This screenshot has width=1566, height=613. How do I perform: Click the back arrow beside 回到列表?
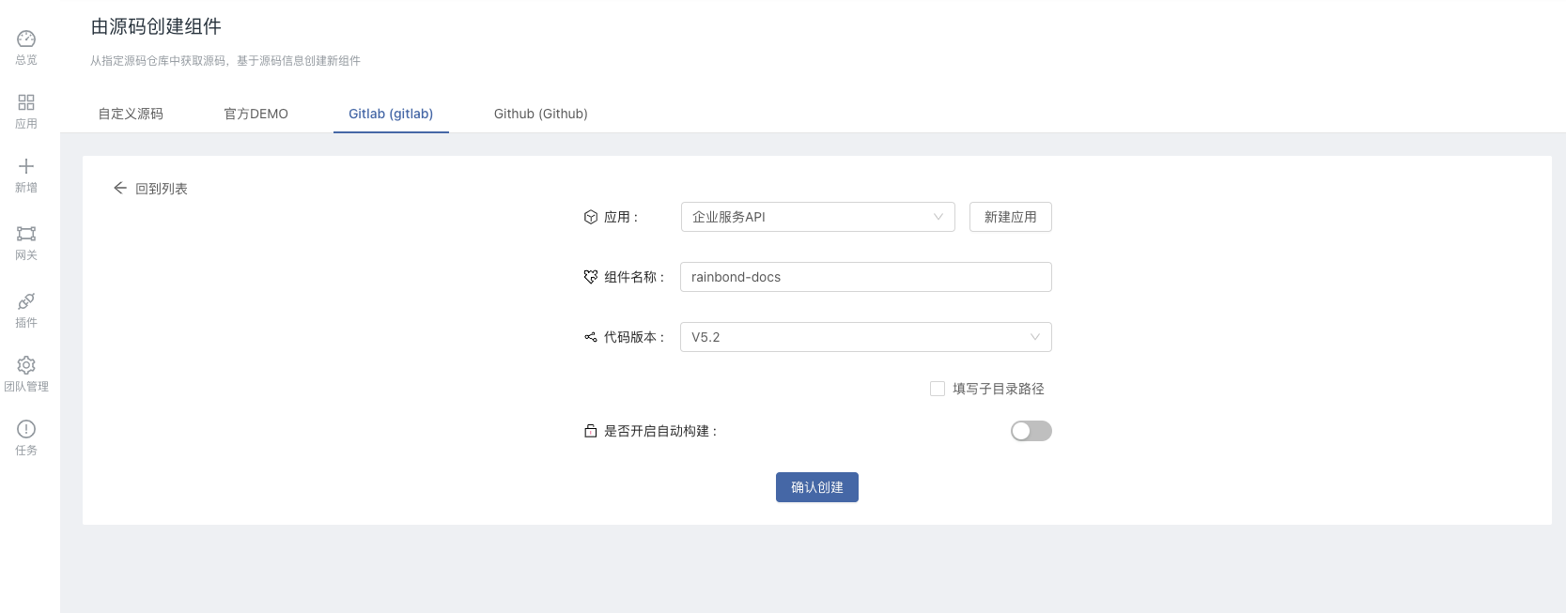[120, 188]
